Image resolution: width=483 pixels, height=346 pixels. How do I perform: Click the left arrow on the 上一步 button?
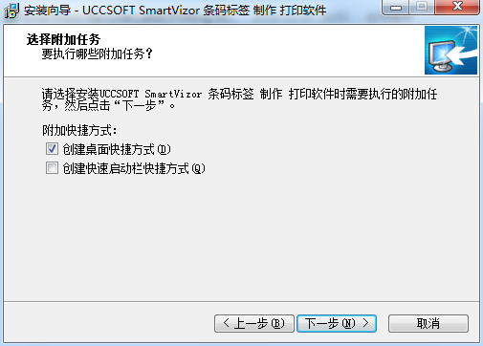227,323
